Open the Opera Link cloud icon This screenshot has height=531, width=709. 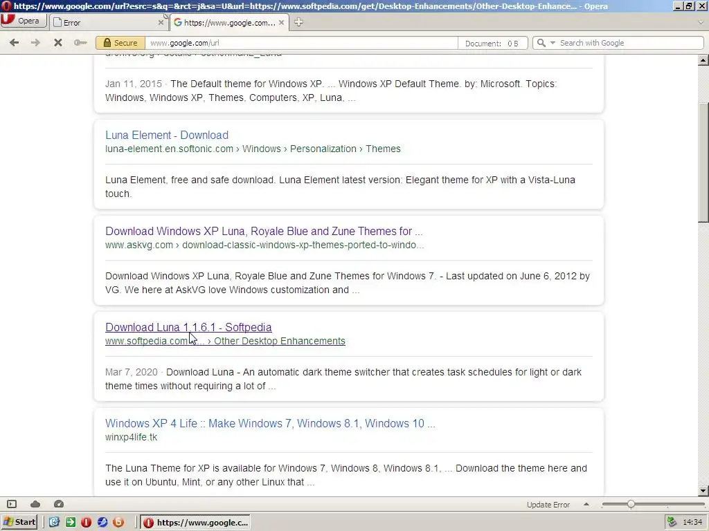click(35, 504)
